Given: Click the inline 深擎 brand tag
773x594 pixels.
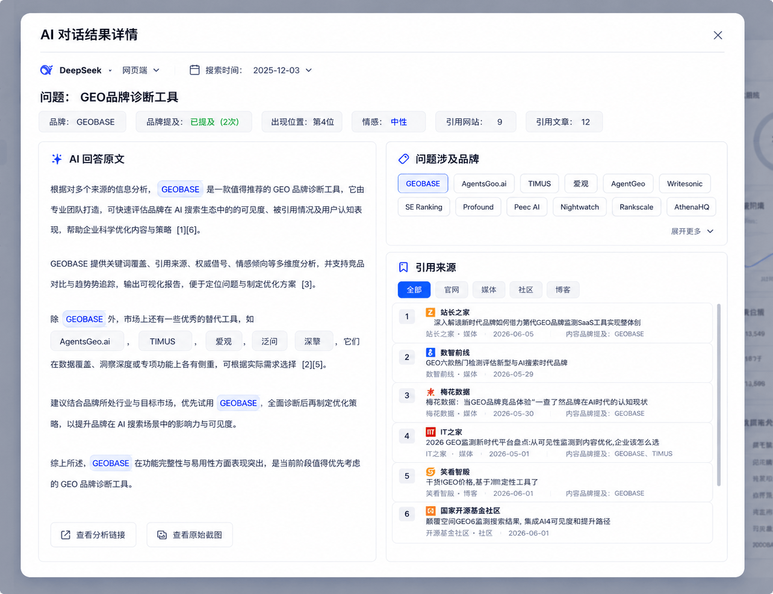Looking at the screenshot, I should pyautogui.click(x=312, y=341).
